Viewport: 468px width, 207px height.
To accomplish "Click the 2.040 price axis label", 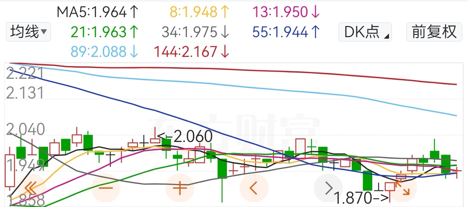I will point(25,130).
